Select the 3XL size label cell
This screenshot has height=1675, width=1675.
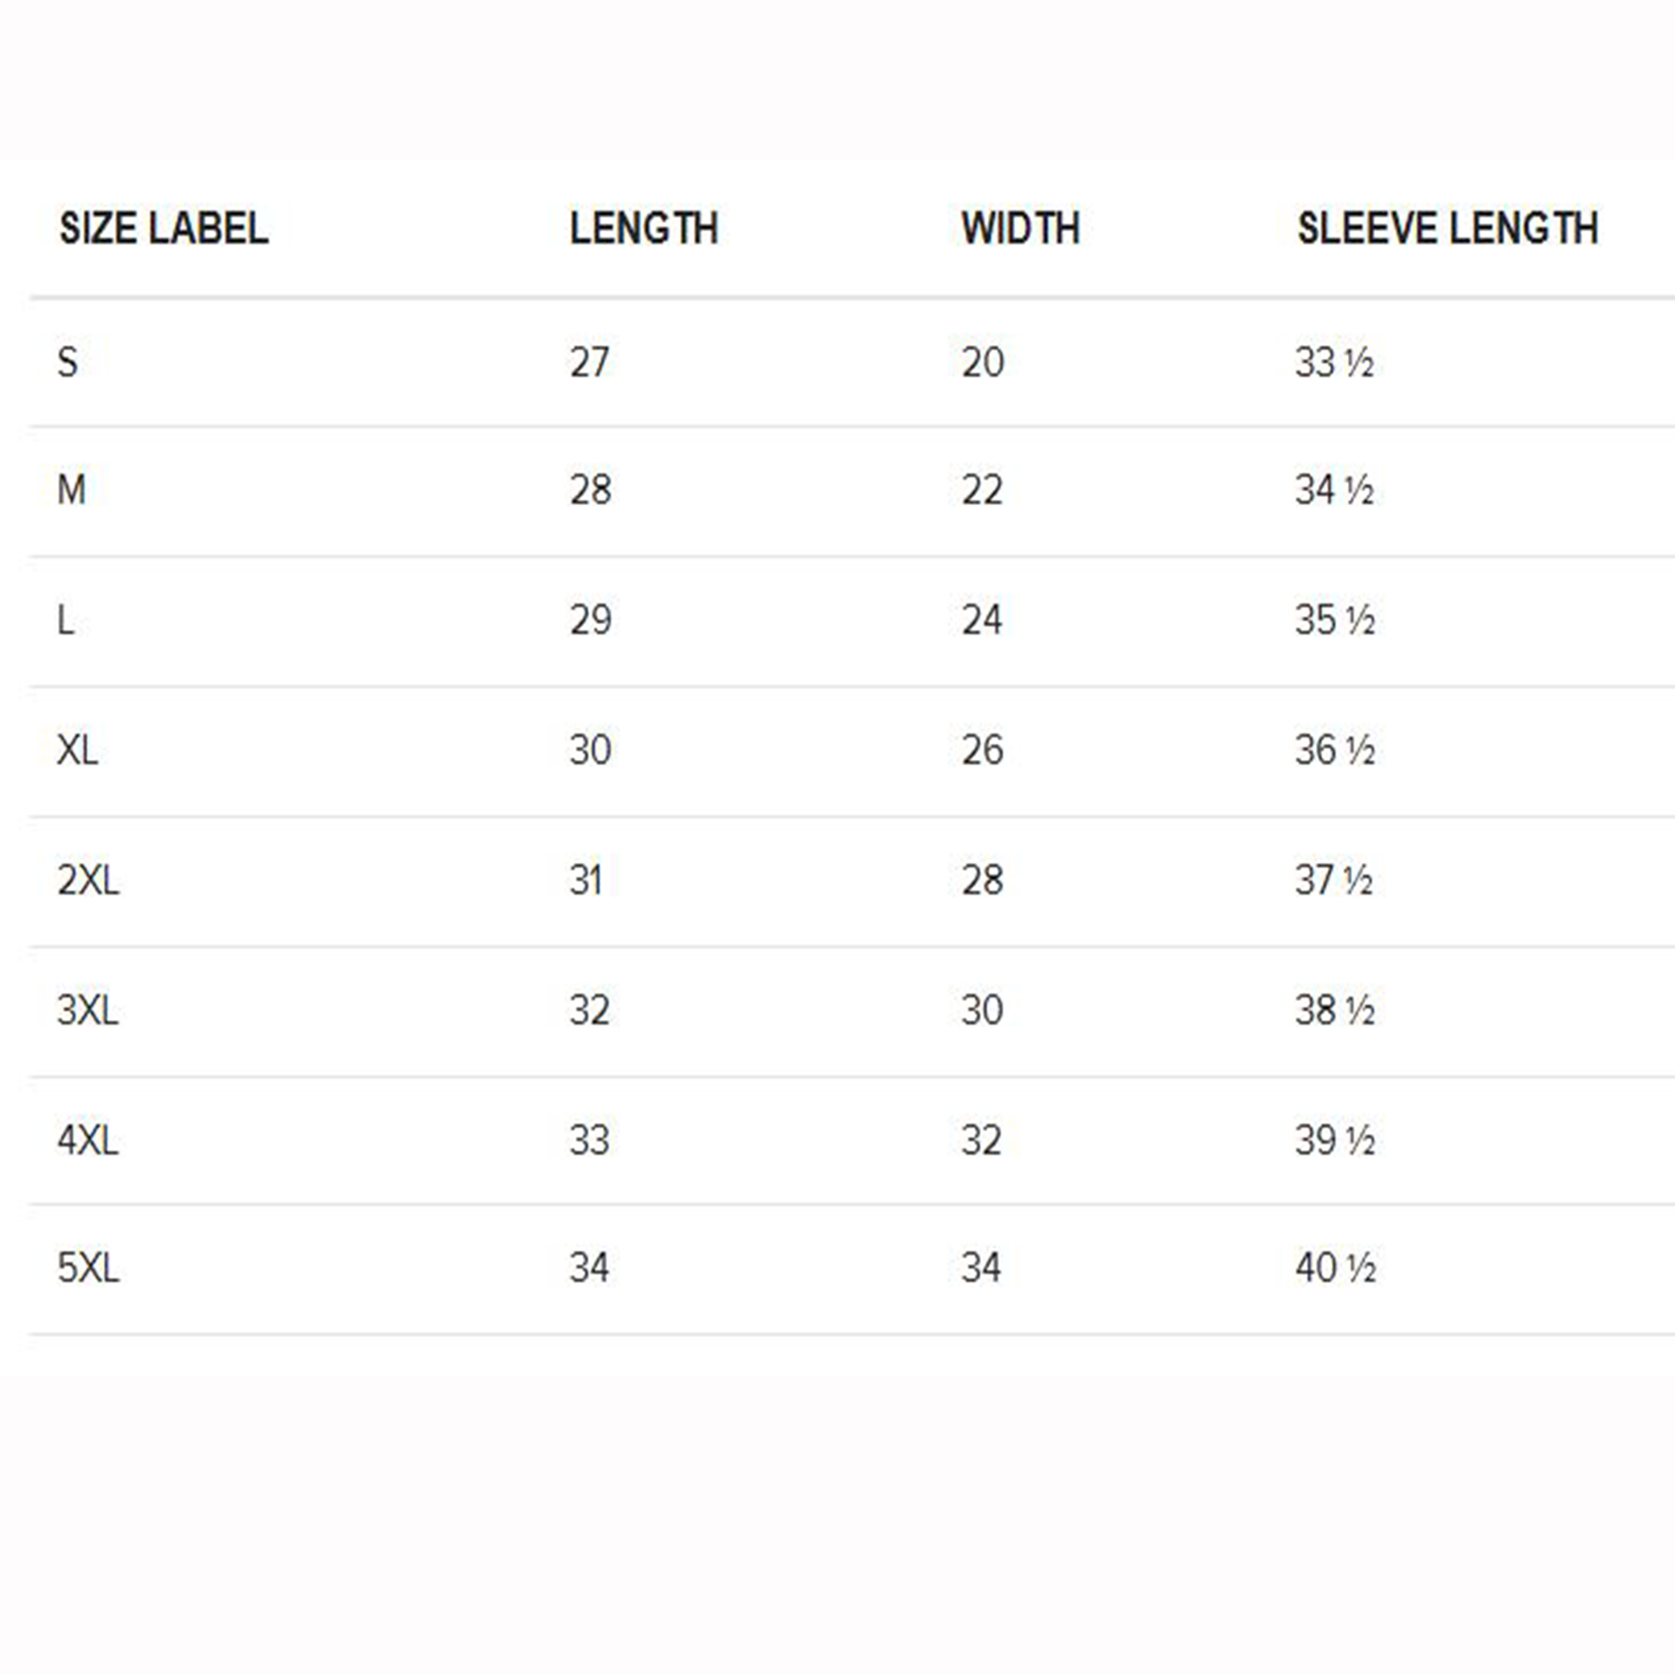point(88,1010)
